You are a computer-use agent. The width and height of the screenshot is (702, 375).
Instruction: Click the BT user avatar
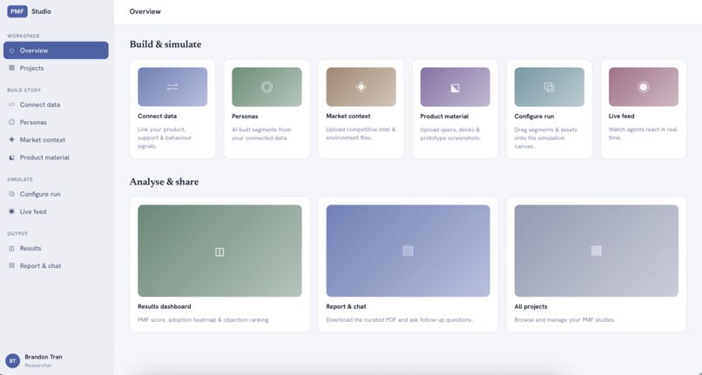point(12,361)
